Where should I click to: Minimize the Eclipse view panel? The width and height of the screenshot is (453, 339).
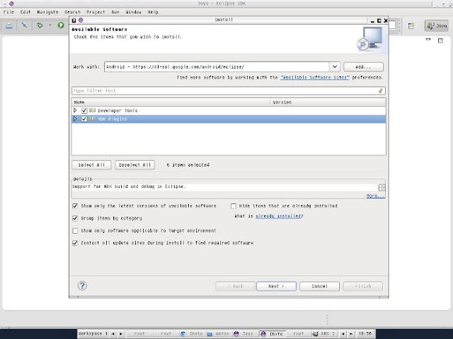[428, 40]
